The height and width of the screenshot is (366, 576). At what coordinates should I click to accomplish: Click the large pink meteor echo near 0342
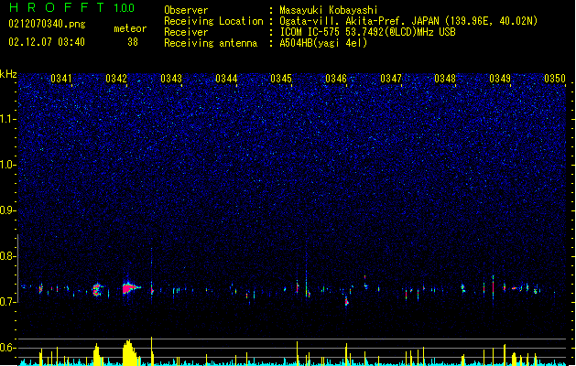[x=129, y=288]
